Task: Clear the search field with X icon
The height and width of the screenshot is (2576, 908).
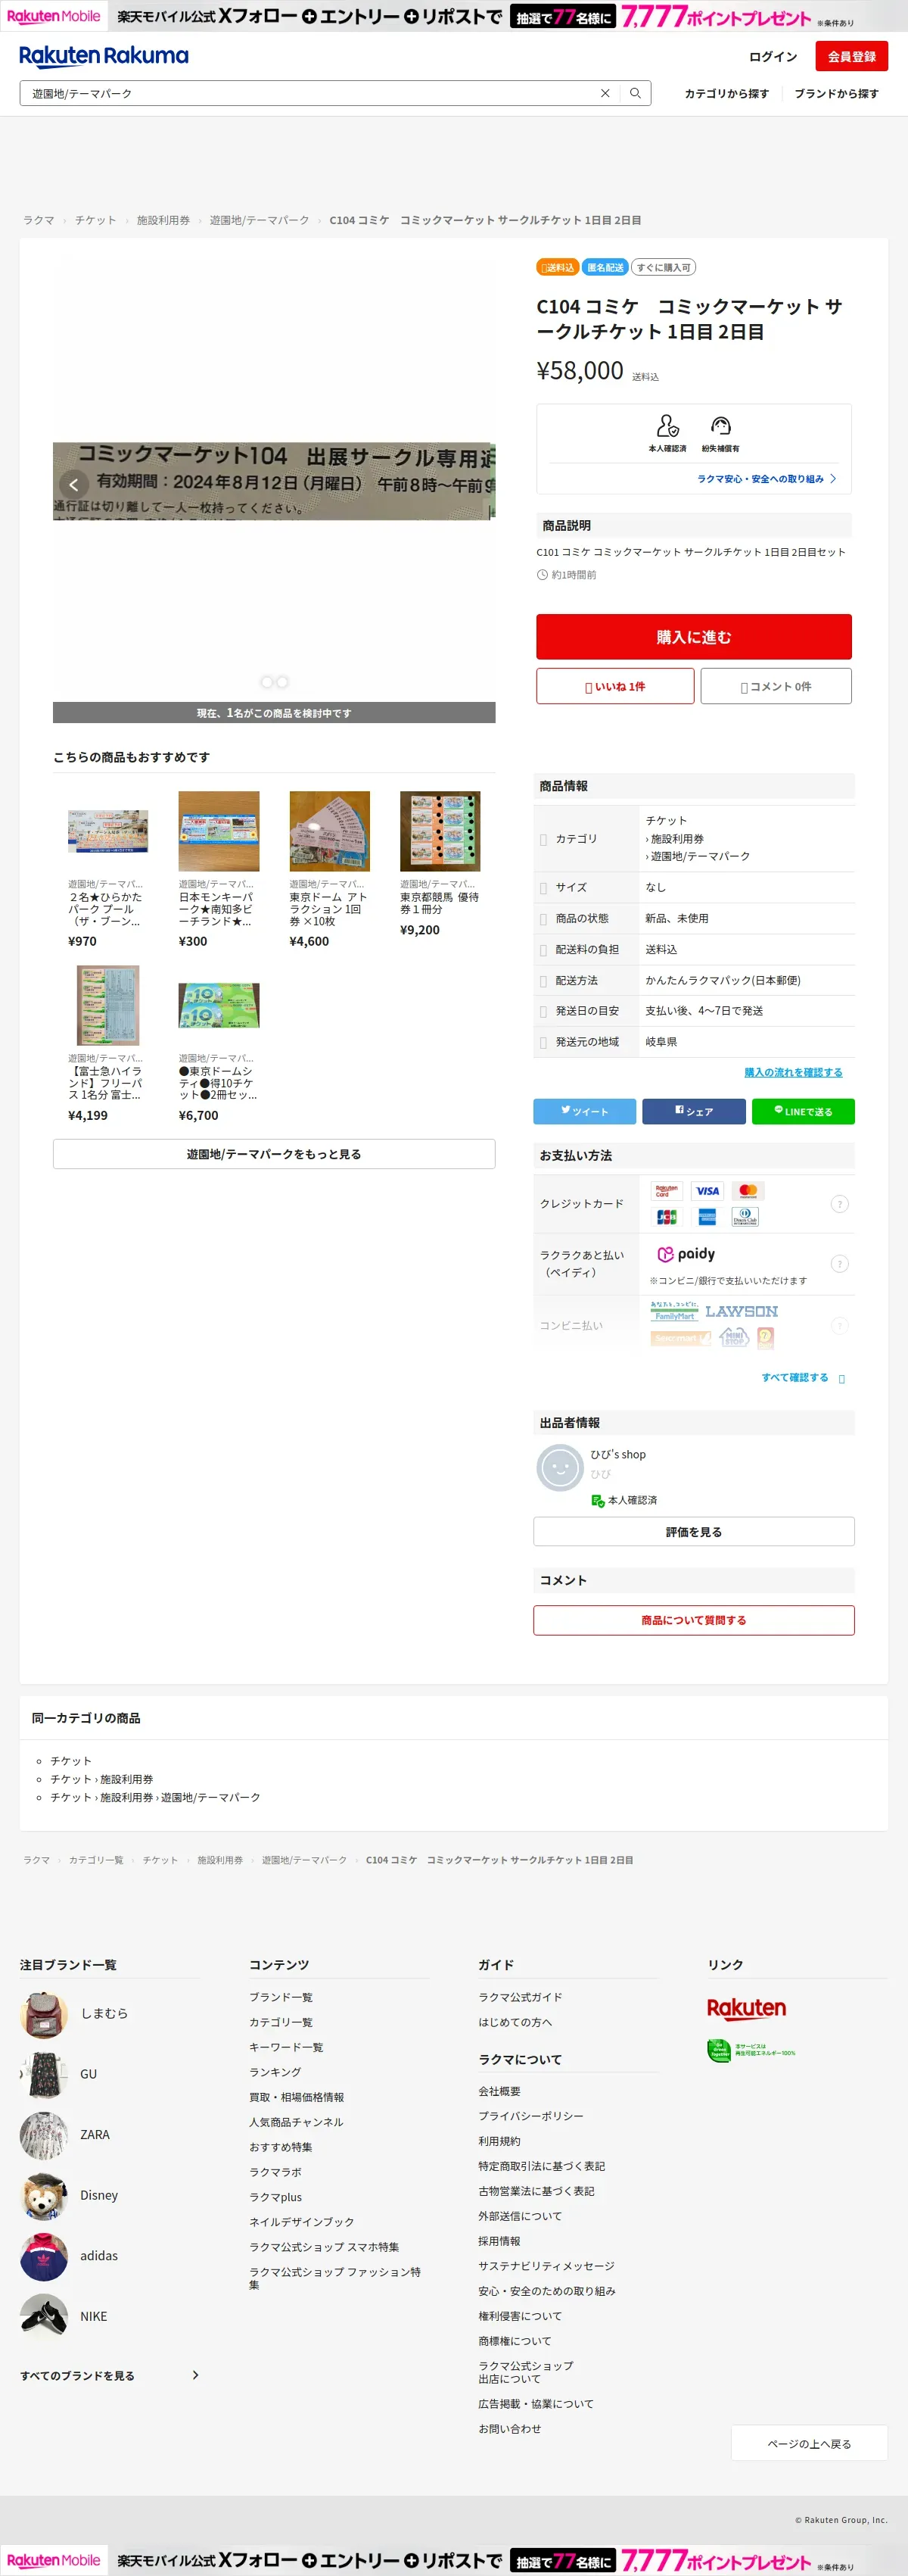Action: coord(605,93)
